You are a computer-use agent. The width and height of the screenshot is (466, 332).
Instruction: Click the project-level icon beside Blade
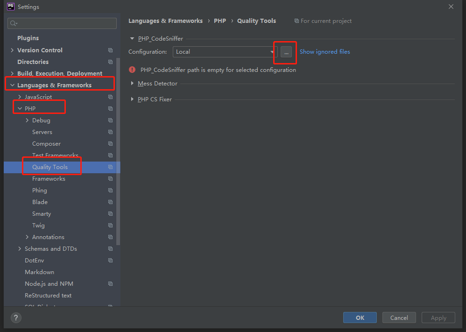pos(111,202)
